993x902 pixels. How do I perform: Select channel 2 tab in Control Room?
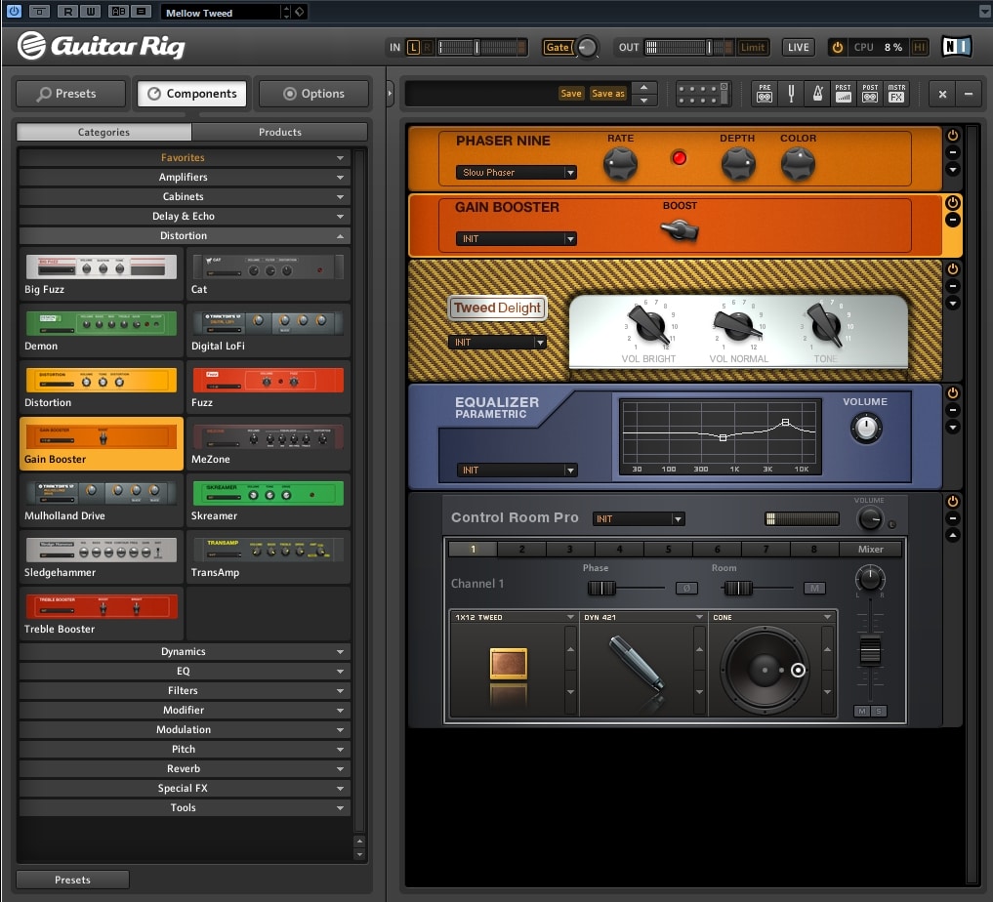[521, 550]
